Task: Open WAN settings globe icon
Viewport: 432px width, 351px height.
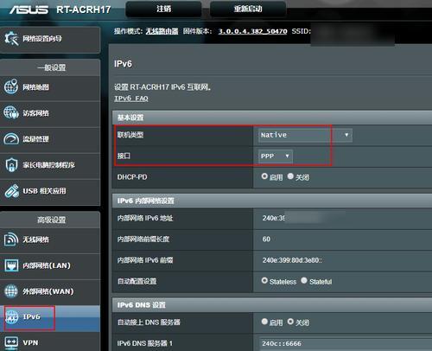Action: click(x=11, y=291)
